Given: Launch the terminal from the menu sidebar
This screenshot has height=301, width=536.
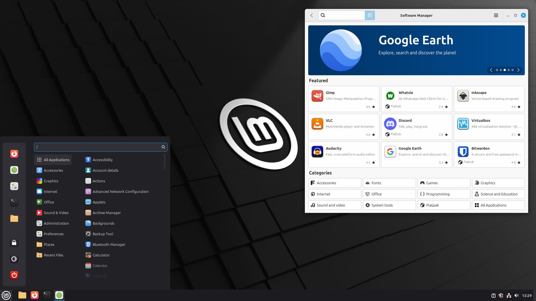Looking at the screenshot, I should pos(14,202).
